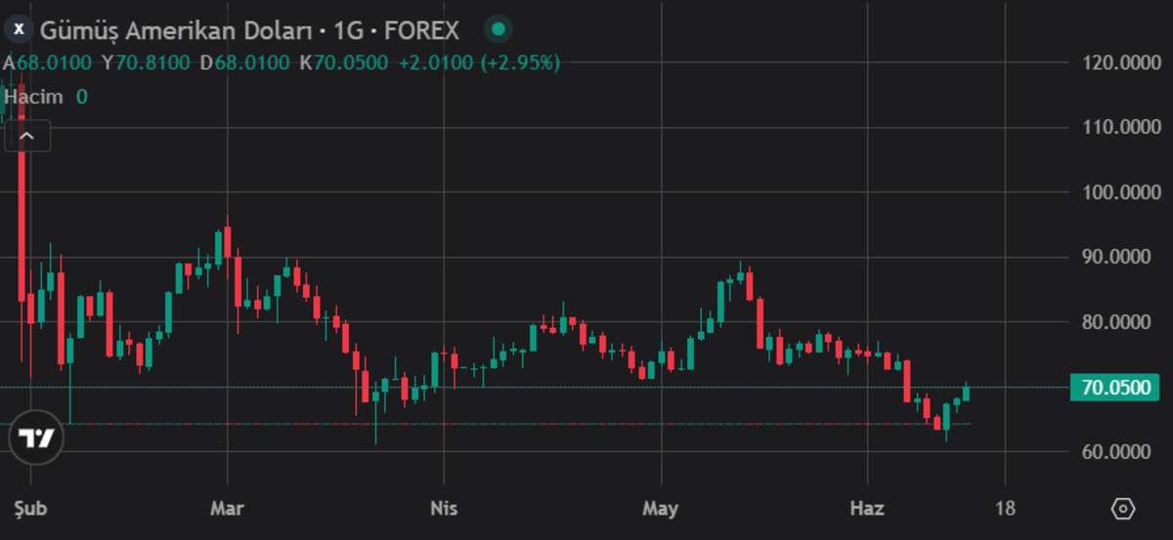This screenshot has height=540, width=1173.
Task: Click the K70.0500 close value
Action: point(344,63)
